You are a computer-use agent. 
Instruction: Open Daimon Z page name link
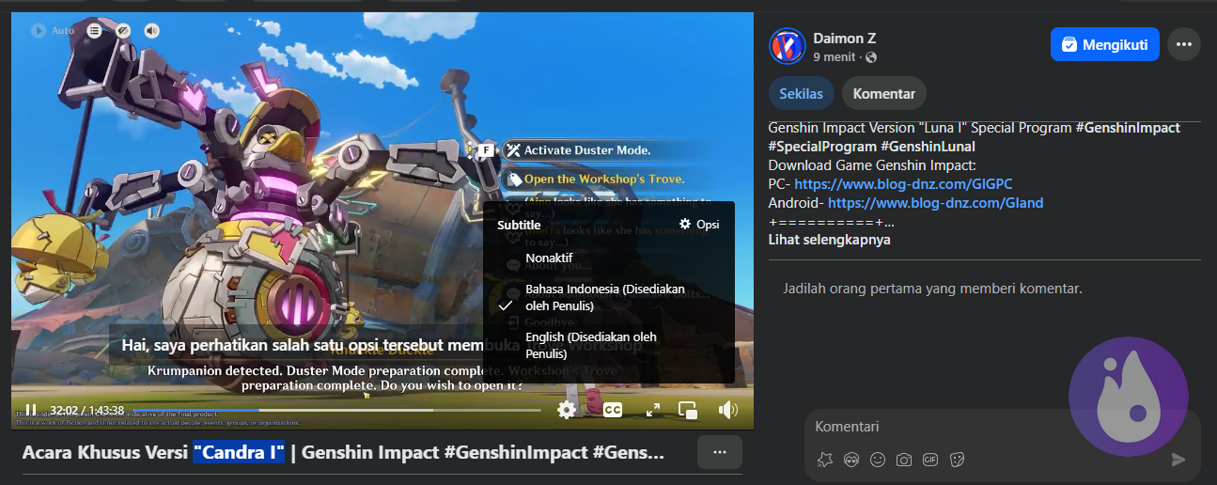point(846,39)
